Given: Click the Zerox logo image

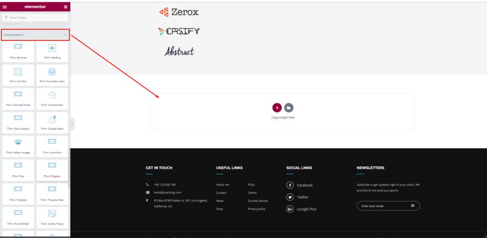Looking at the screenshot, I should point(179,12).
